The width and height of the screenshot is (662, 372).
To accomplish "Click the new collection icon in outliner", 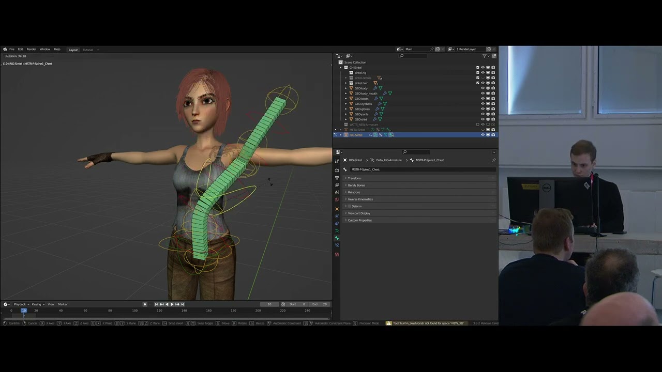I will point(494,56).
